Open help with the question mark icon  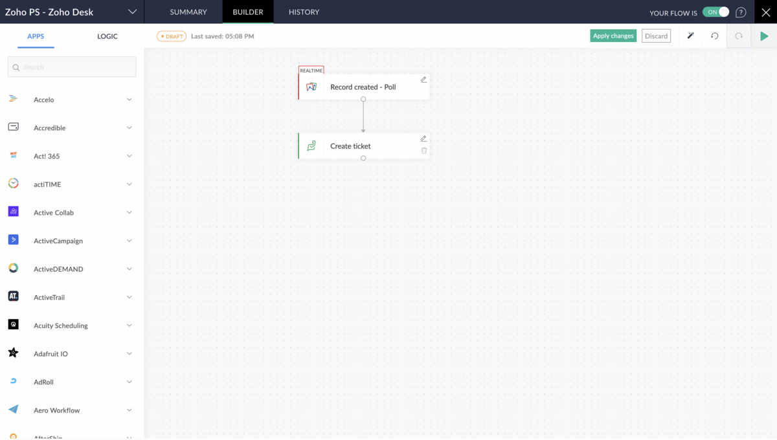click(741, 12)
